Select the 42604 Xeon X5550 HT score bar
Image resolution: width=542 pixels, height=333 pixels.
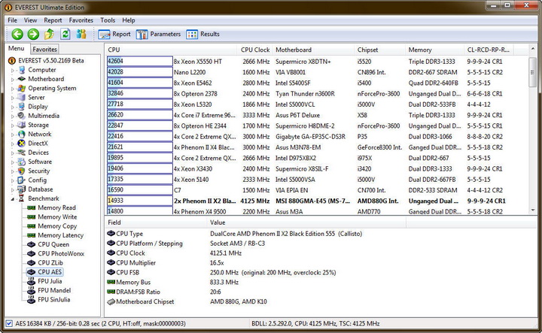coord(140,61)
